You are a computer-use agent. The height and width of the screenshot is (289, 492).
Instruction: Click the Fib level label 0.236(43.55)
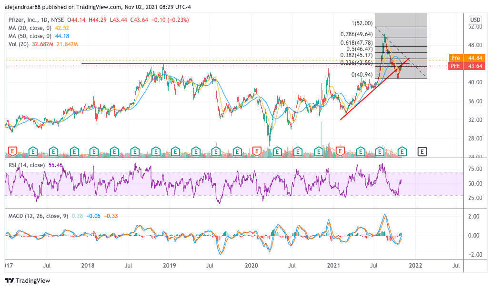pos(357,63)
